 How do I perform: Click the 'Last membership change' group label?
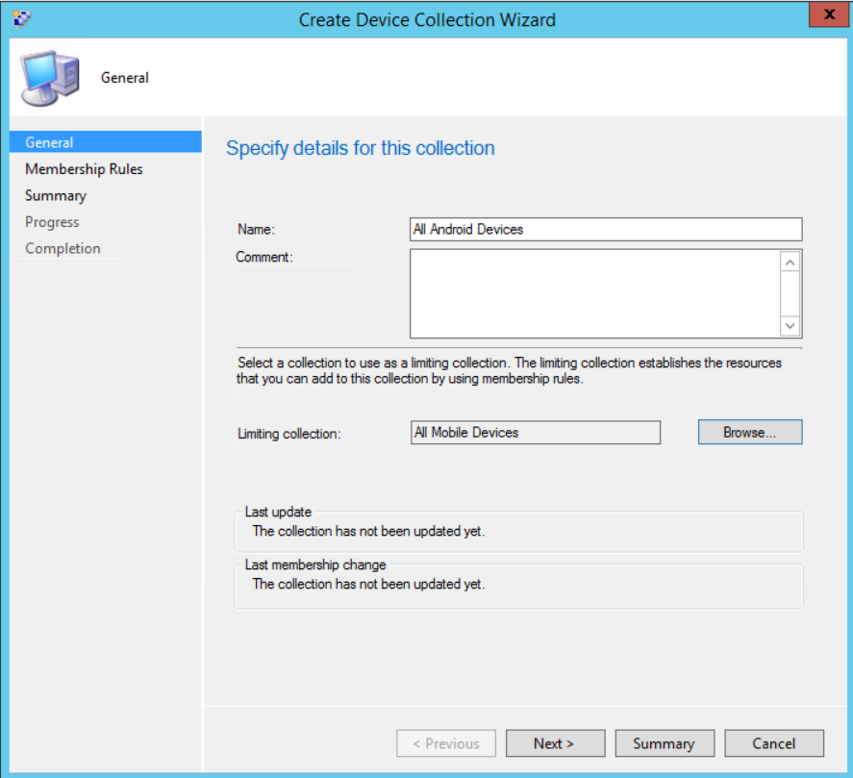(x=315, y=565)
